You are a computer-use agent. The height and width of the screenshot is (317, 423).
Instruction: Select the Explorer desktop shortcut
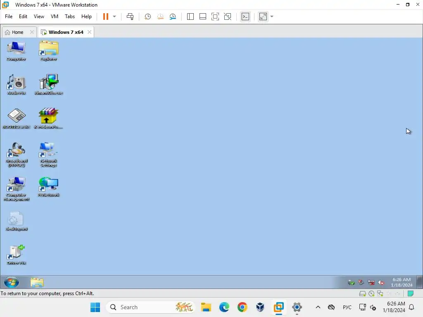point(49,51)
